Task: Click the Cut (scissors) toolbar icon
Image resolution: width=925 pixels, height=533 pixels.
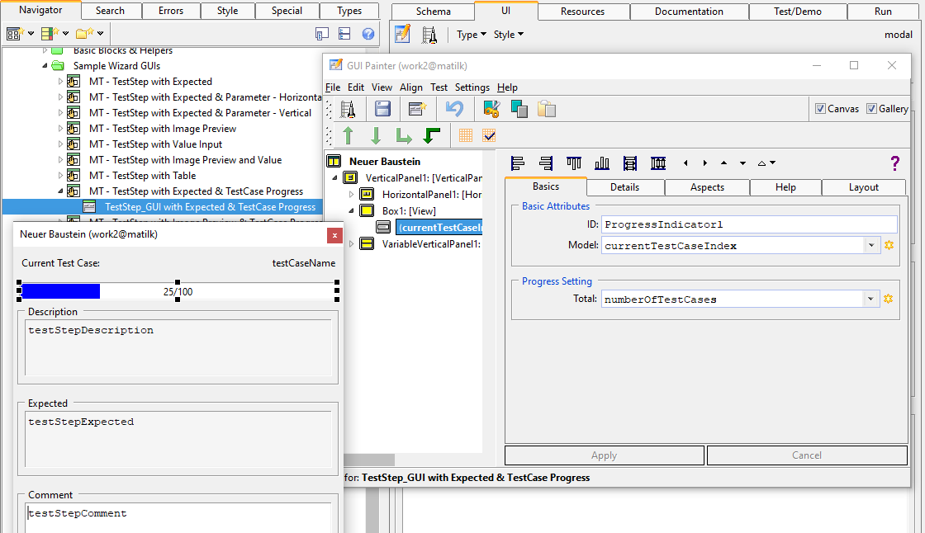Action: (491, 109)
